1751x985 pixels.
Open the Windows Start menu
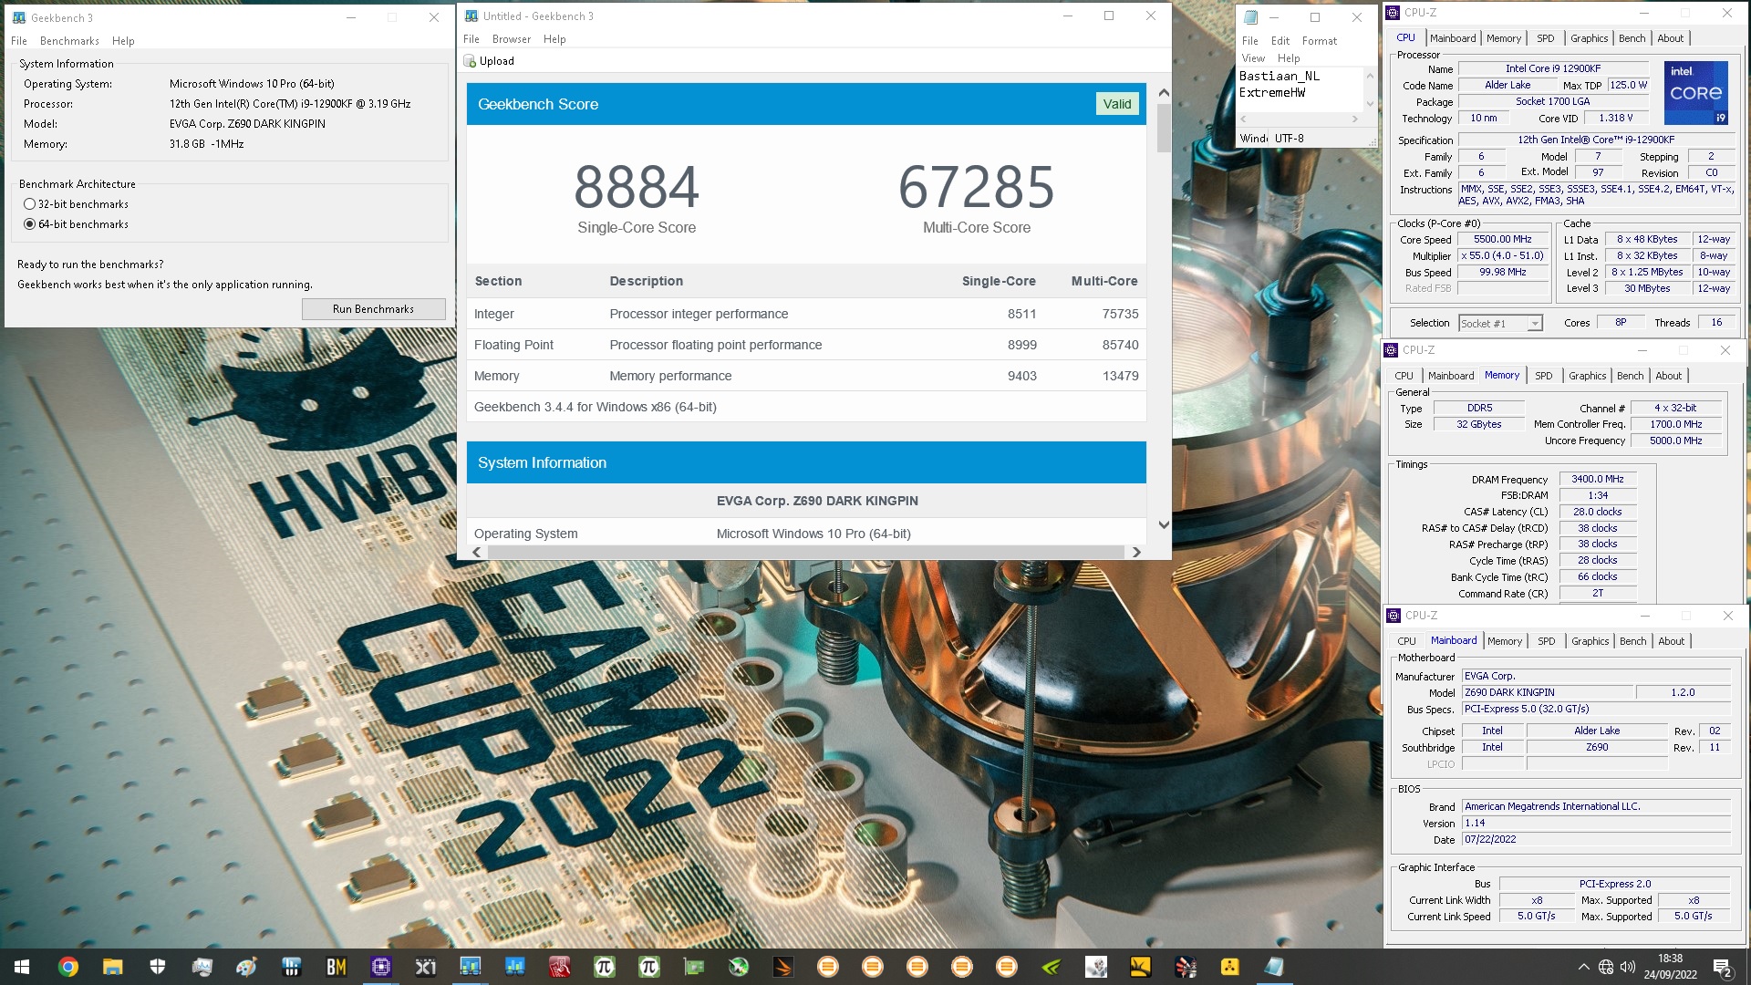tap(22, 967)
